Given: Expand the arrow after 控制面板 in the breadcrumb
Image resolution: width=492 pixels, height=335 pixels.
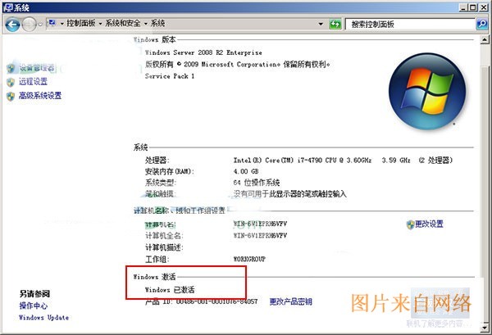Looking at the screenshot, I should pos(99,25).
